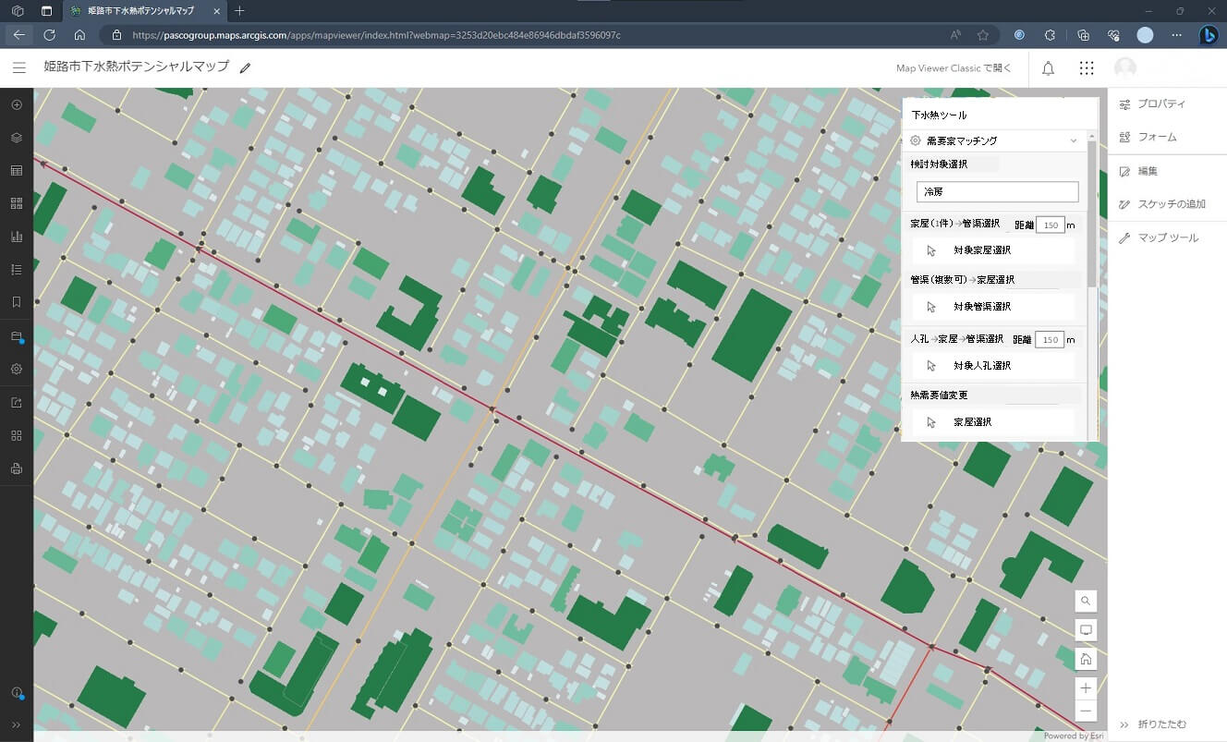Click the 対象管渠選択 button
This screenshot has width=1227, height=742.
pos(994,306)
